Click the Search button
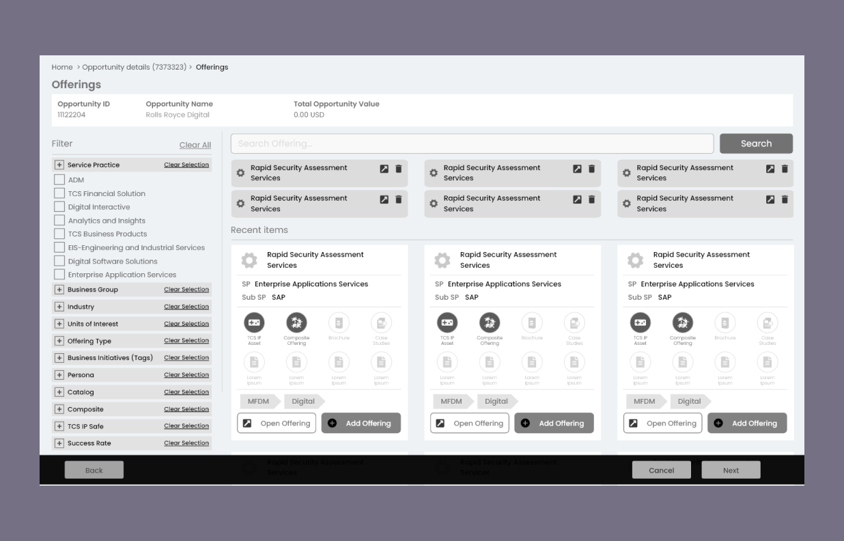The width and height of the screenshot is (844, 541). (x=756, y=143)
